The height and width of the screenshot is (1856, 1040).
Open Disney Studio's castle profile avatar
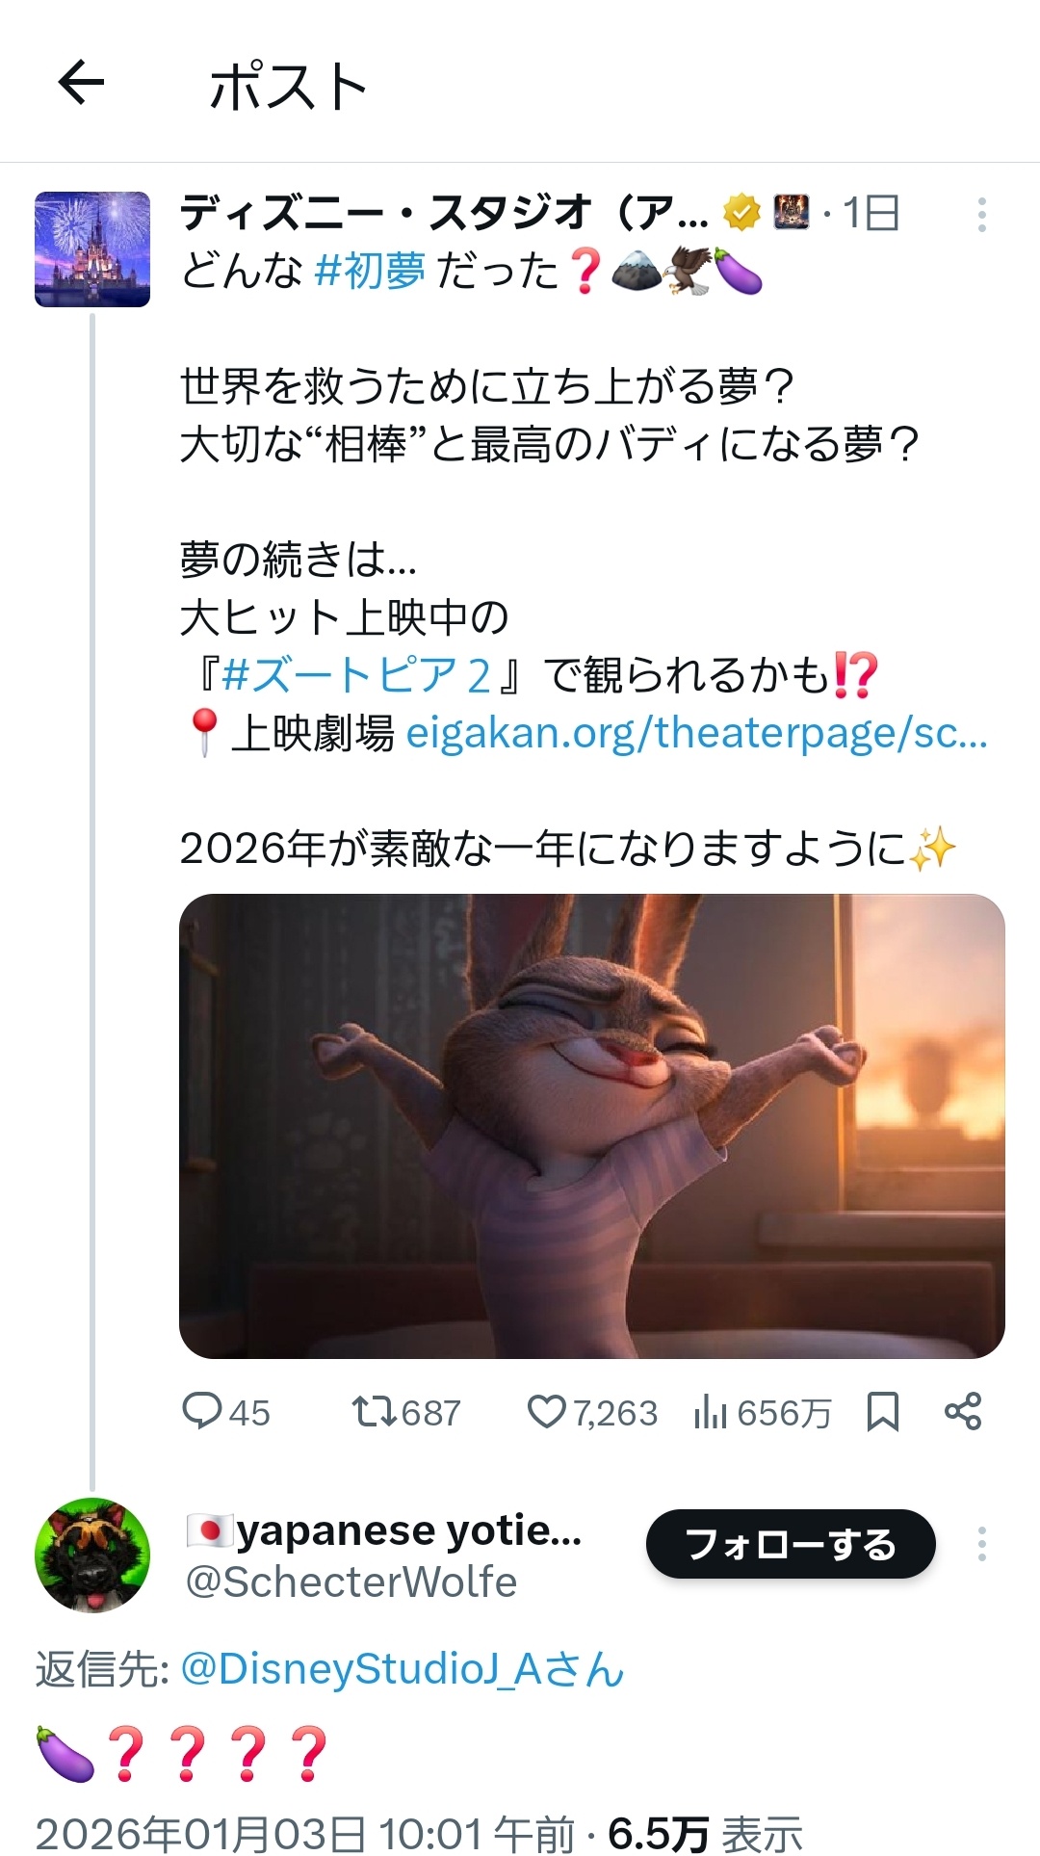[x=92, y=249]
